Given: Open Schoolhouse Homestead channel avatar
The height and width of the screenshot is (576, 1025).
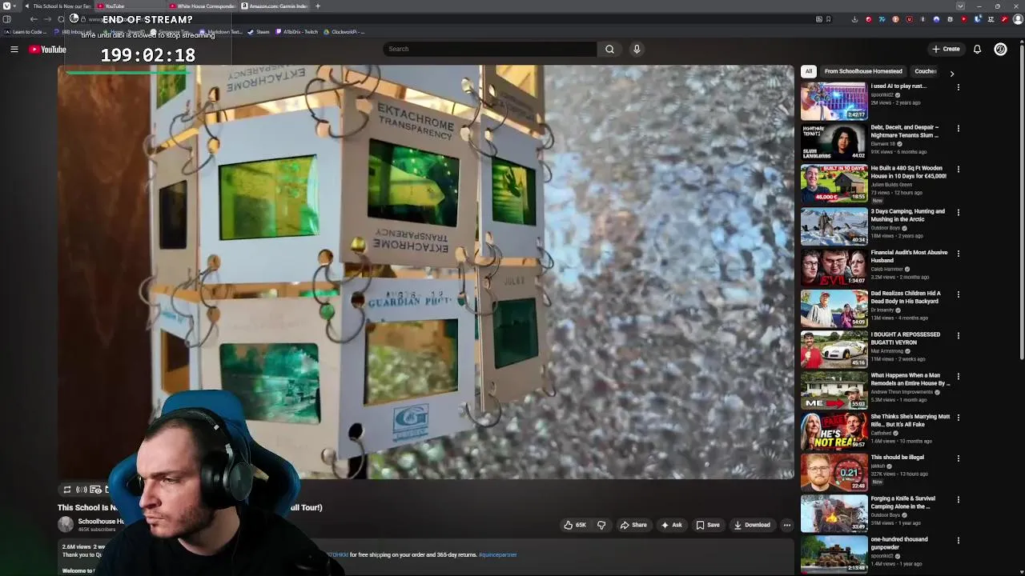Looking at the screenshot, I should tap(66, 524).
